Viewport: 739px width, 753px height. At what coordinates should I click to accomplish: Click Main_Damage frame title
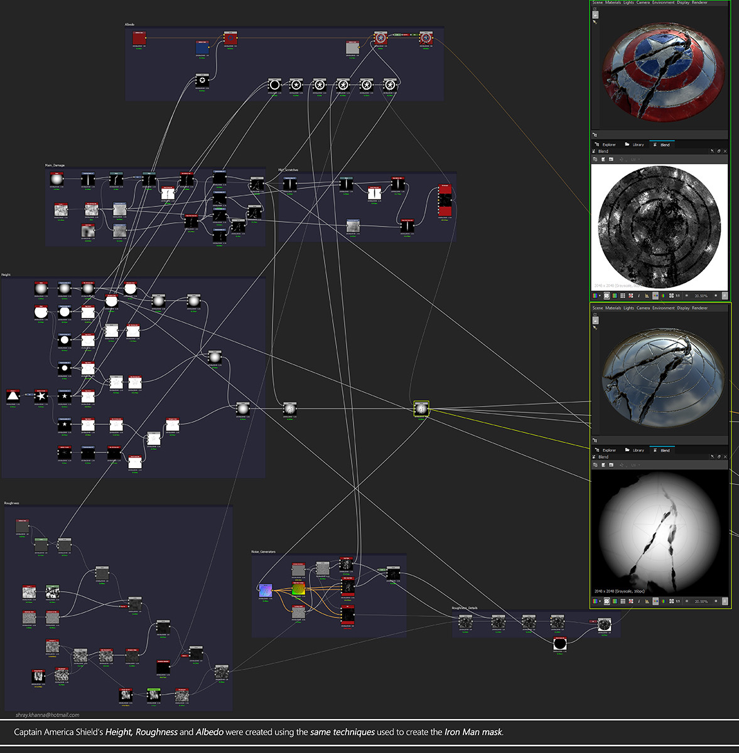tap(55, 166)
